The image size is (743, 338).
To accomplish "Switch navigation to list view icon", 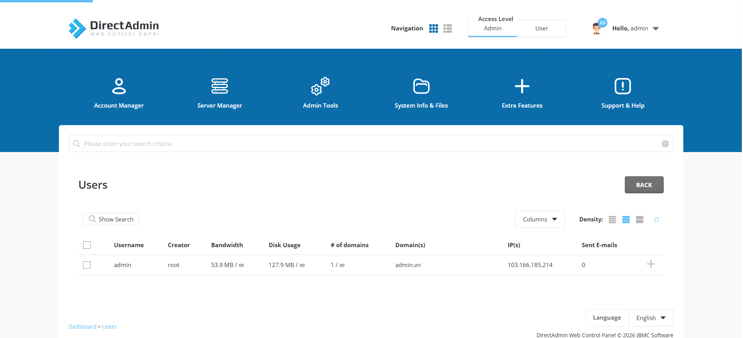I will coord(448,28).
